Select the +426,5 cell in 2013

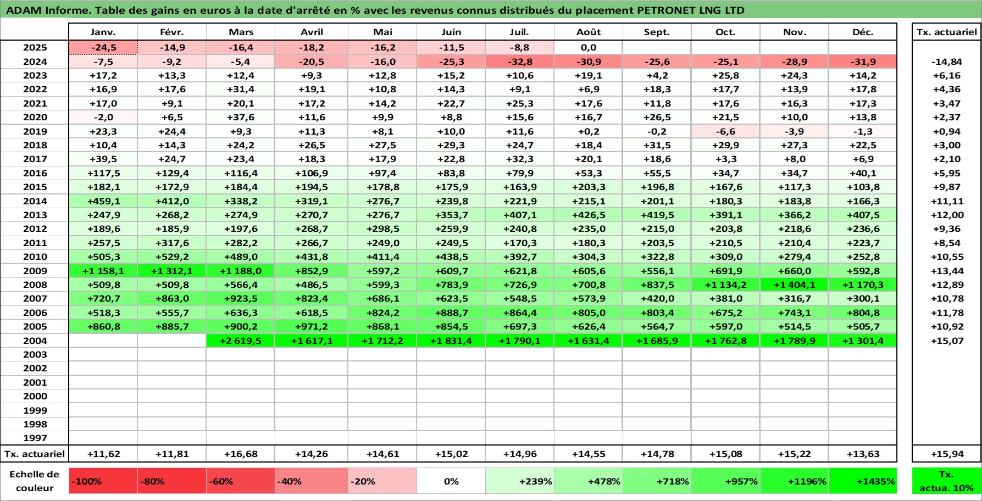(588, 215)
